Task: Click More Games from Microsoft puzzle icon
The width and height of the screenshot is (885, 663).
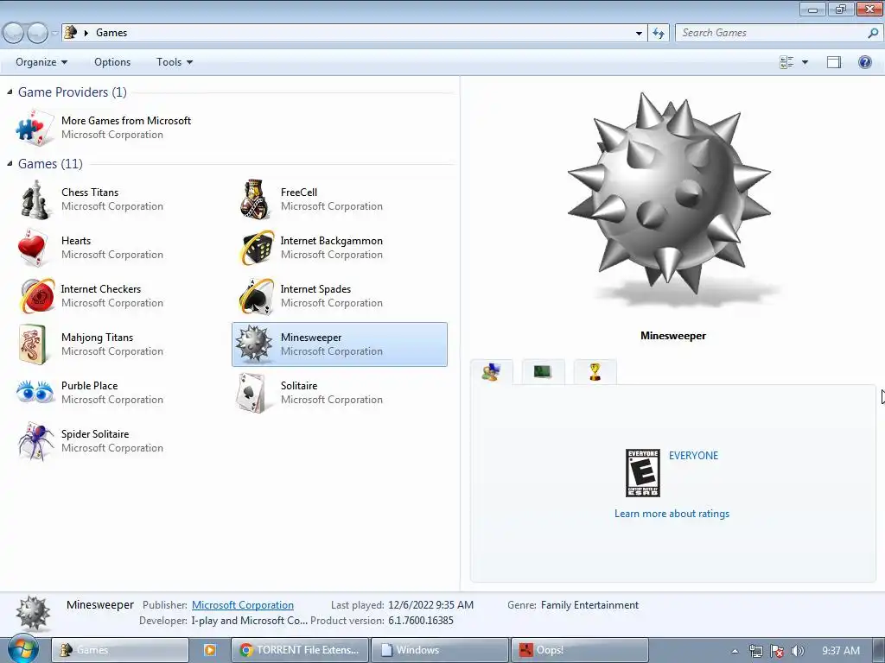Action: point(35,128)
